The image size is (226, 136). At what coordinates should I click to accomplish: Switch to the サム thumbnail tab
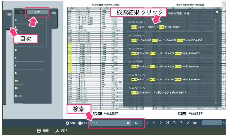coord(21,12)
